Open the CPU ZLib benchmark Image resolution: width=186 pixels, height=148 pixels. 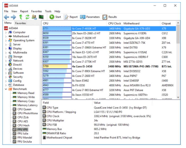(x=21, y=117)
